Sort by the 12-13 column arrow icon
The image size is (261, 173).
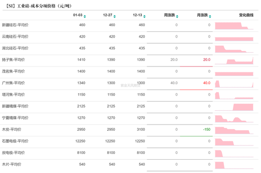[144, 16]
